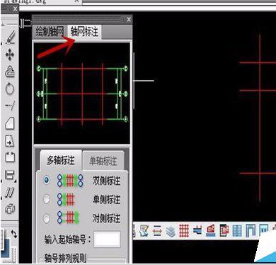The width and height of the screenshot is (276, 265).
Task: Open the 多轴标注 tab
Action: [61, 161]
